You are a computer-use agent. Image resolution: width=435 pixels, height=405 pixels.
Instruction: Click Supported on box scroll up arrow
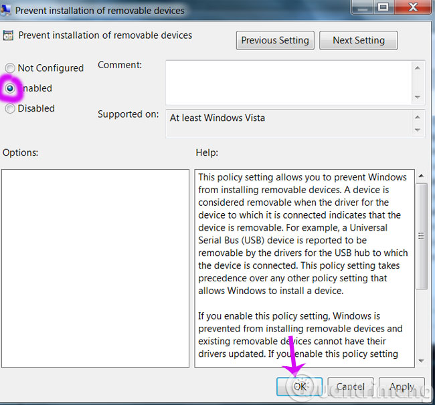pos(418,117)
